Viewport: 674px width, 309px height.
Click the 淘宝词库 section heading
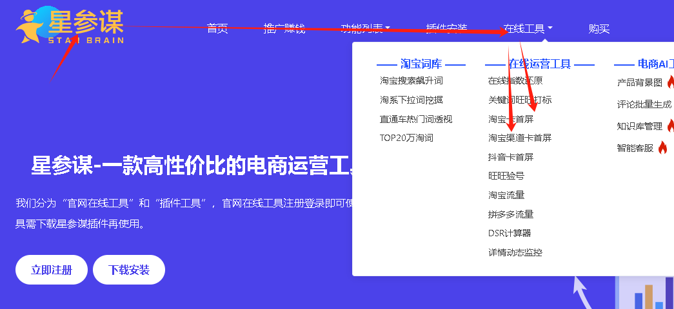[421, 64]
